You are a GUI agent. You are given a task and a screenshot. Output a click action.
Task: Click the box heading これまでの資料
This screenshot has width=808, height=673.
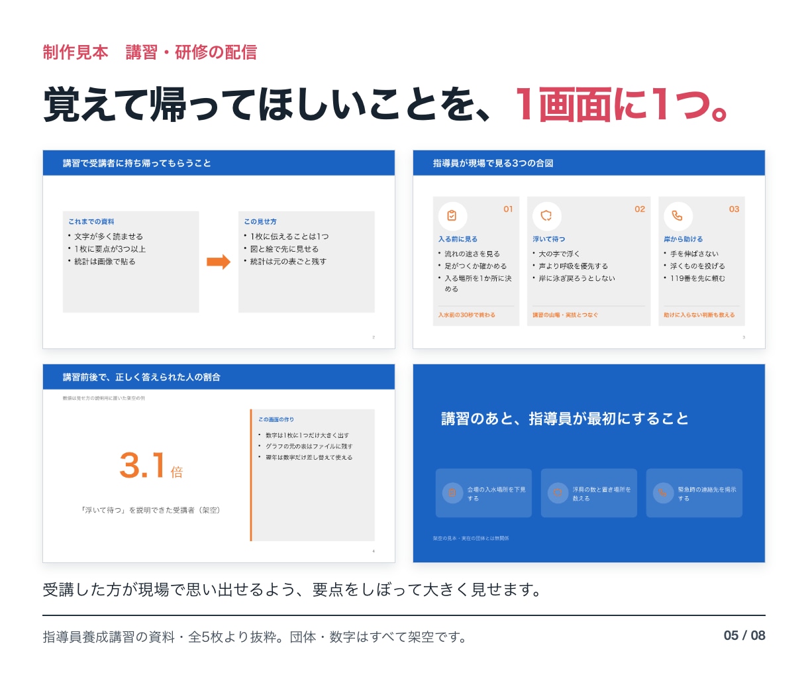(x=91, y=222)
